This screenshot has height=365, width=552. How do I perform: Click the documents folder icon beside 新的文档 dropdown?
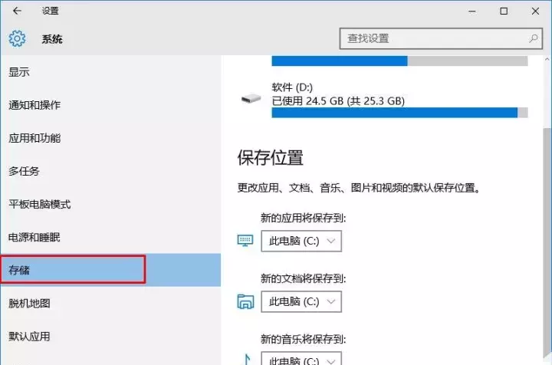tap(245, 301)
